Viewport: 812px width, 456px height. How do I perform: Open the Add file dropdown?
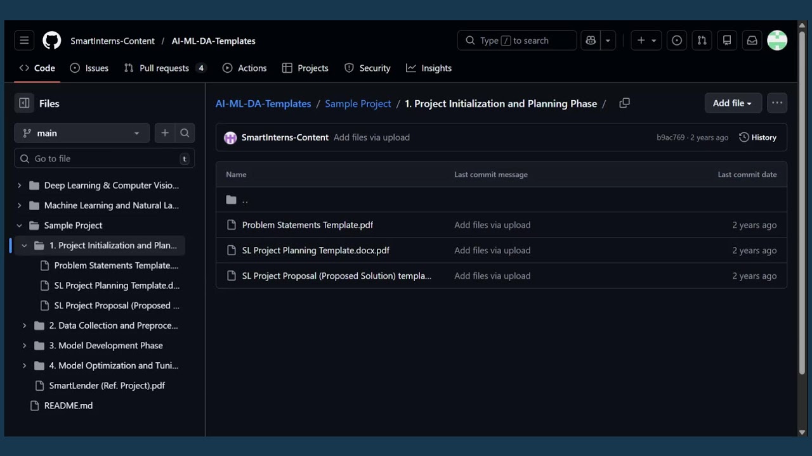click(x=733, y=103)
